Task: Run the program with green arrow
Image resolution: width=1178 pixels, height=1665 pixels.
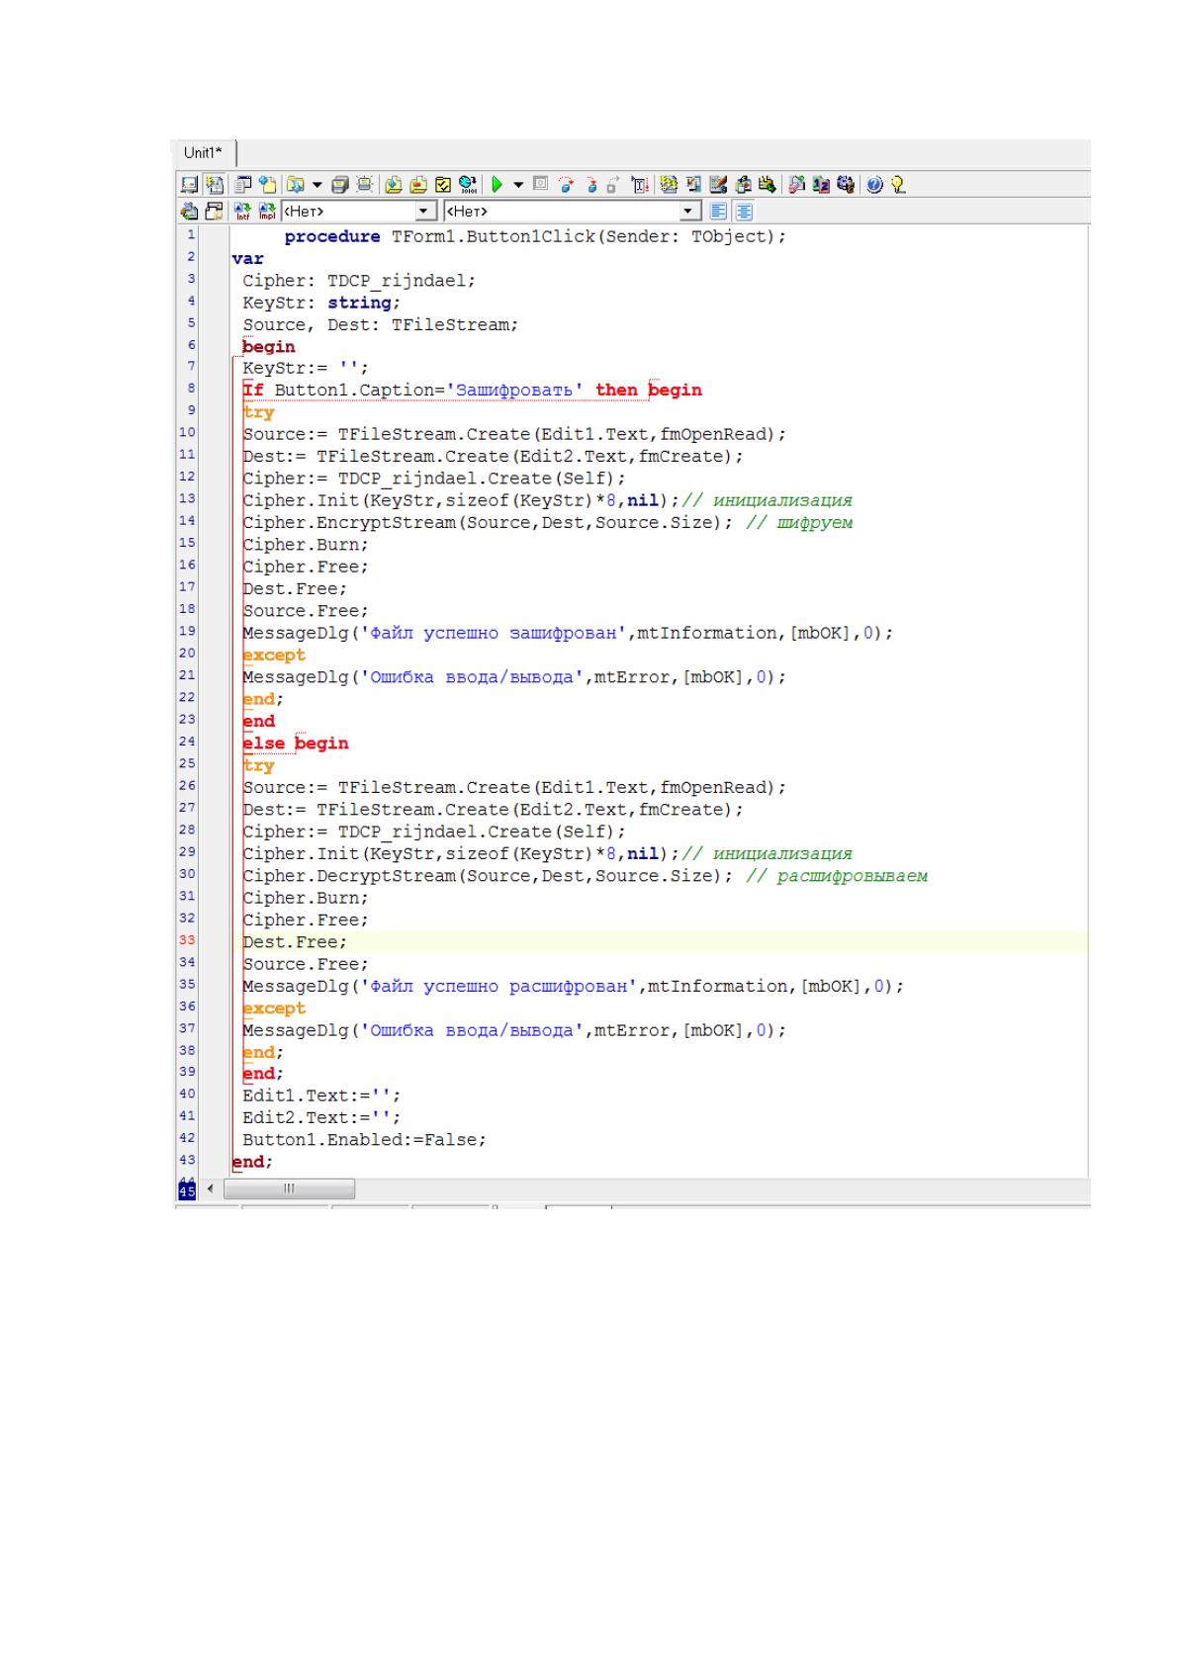Action: point(497,185)
